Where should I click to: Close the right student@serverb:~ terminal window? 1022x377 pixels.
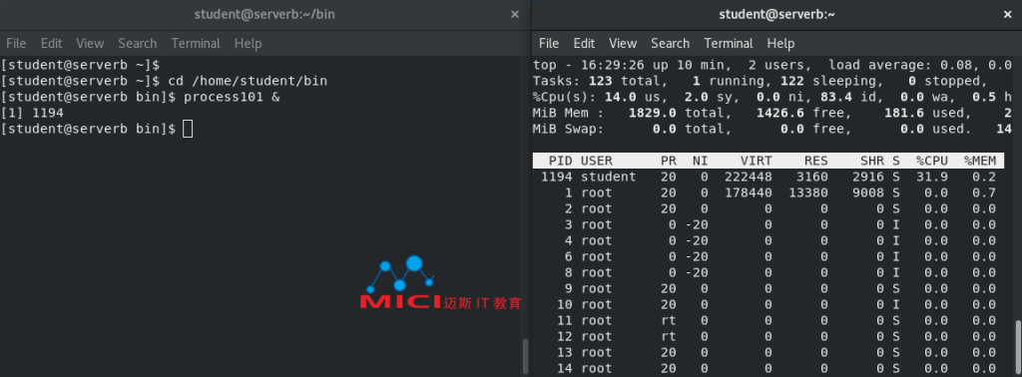(x=1008, y=14)
